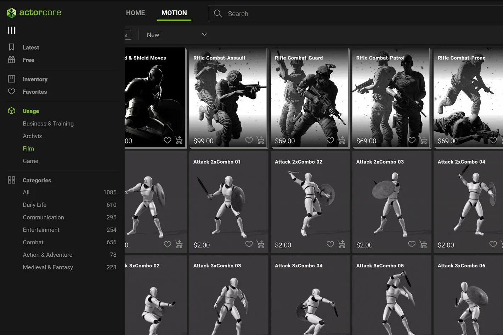Add Attack 2xCombo 02 to cart

[x=342, y=244]
